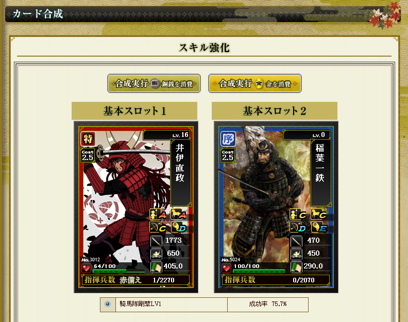408x322 pixels.
Task: Click the sword attack icon beside 1773
Action: 157,241
